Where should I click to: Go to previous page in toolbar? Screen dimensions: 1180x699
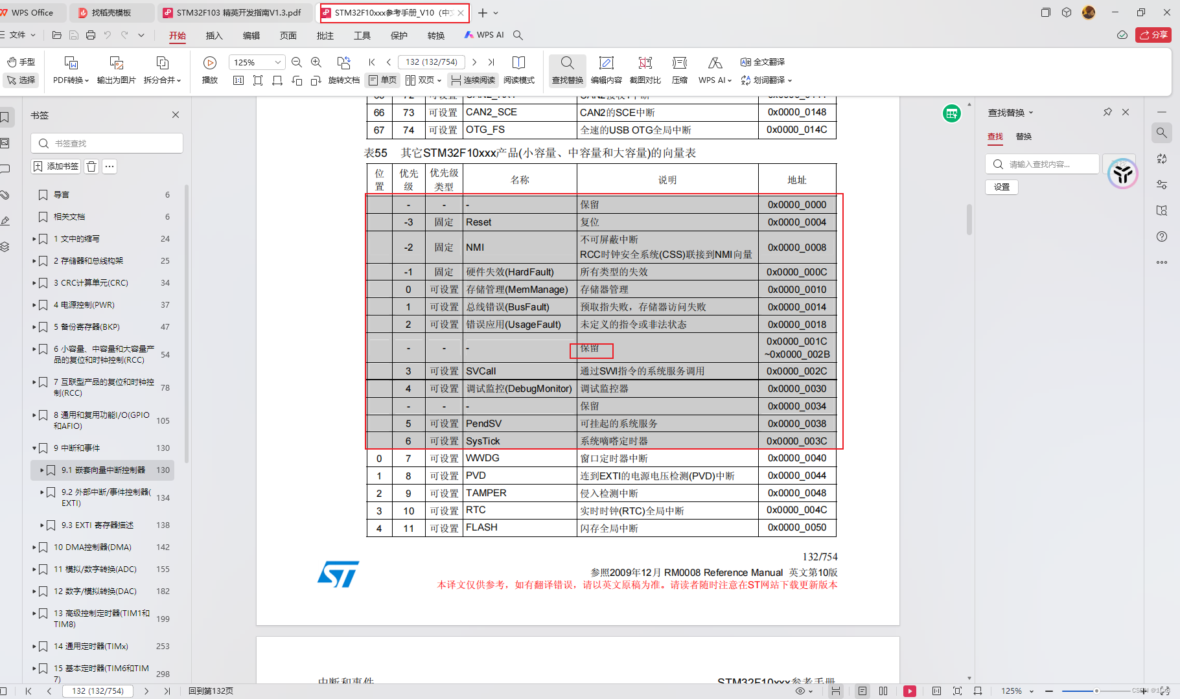click(x=389, y=62)
